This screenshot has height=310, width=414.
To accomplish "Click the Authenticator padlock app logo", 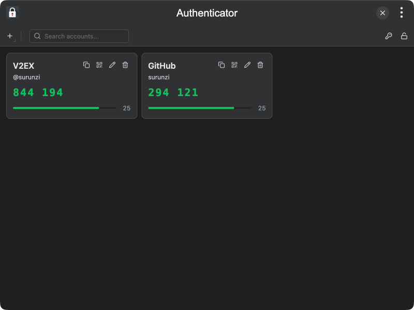I will [x=12, y=13].
